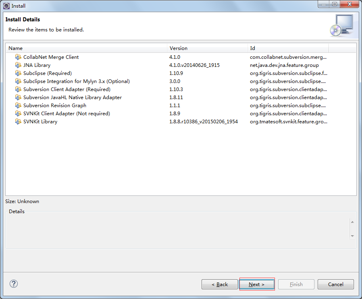
Task: Click the Details scrollbar down arrow
Action: (x=352, y=236)
